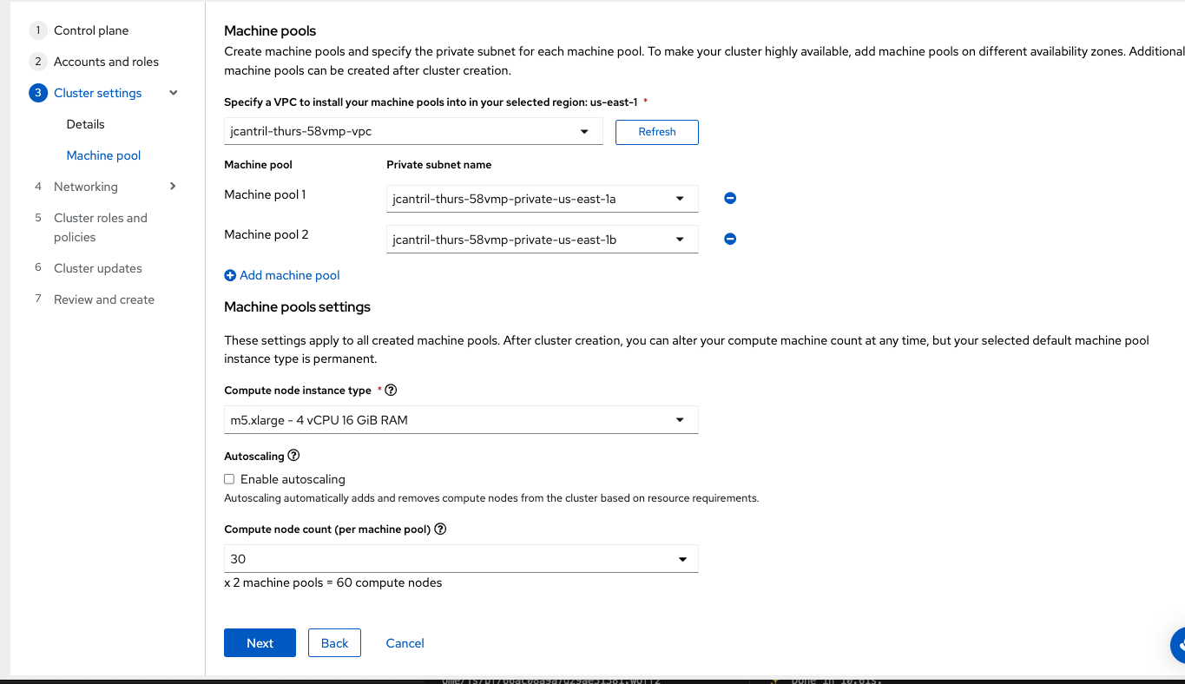Click the Next button
The width and height of the screenshot is (1185, 684).
260,643
